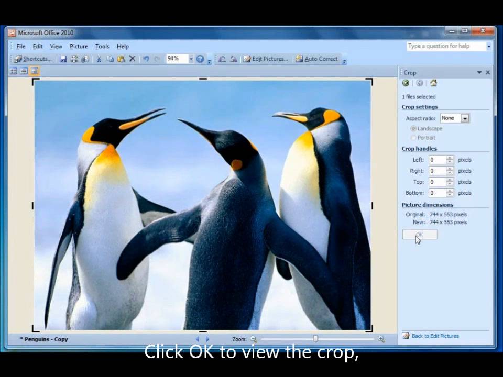Click the Cut scissors icon
Screen dimensions: 503x377
(x=99, y=59)
